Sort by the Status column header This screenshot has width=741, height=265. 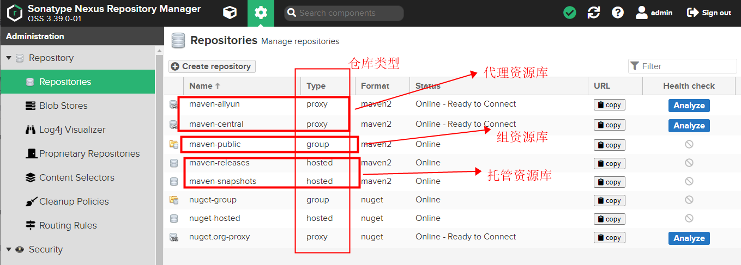coord(498,86)
